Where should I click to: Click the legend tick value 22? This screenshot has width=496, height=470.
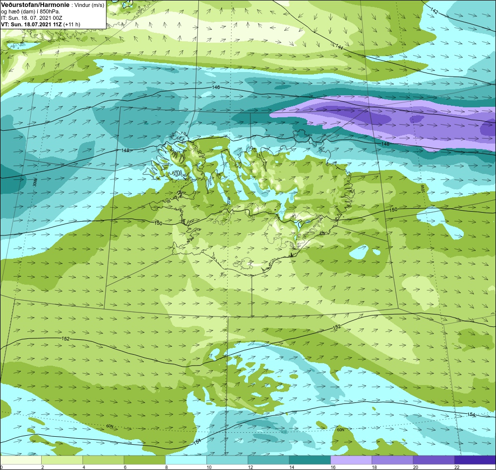(x=457, y=467)
